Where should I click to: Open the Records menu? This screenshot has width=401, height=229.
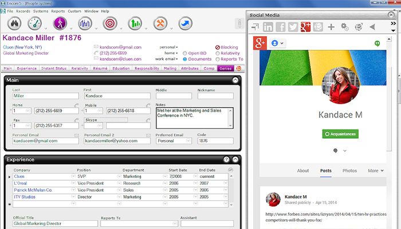[23, 11]
